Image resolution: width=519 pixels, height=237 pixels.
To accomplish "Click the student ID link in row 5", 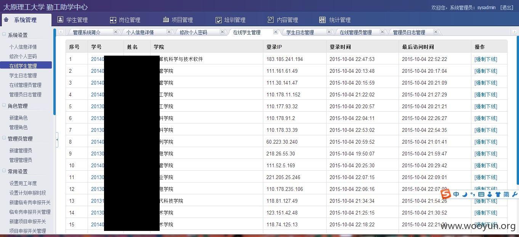I will [98, 106].
